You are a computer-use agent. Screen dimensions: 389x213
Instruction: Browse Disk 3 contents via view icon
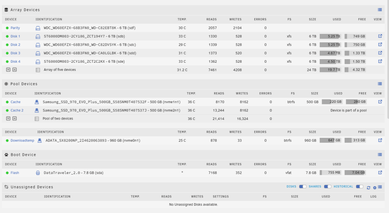(x=380, y=53)
